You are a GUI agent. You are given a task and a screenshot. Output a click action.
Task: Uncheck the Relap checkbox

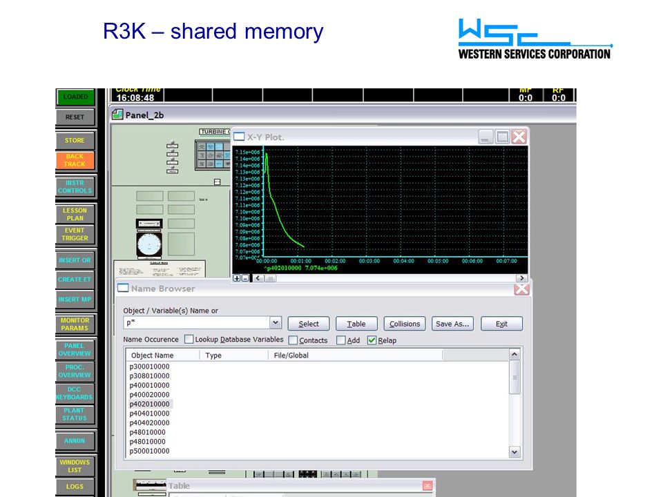372,340
